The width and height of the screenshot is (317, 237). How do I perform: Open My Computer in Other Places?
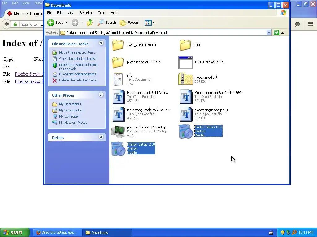click(69, 116)
